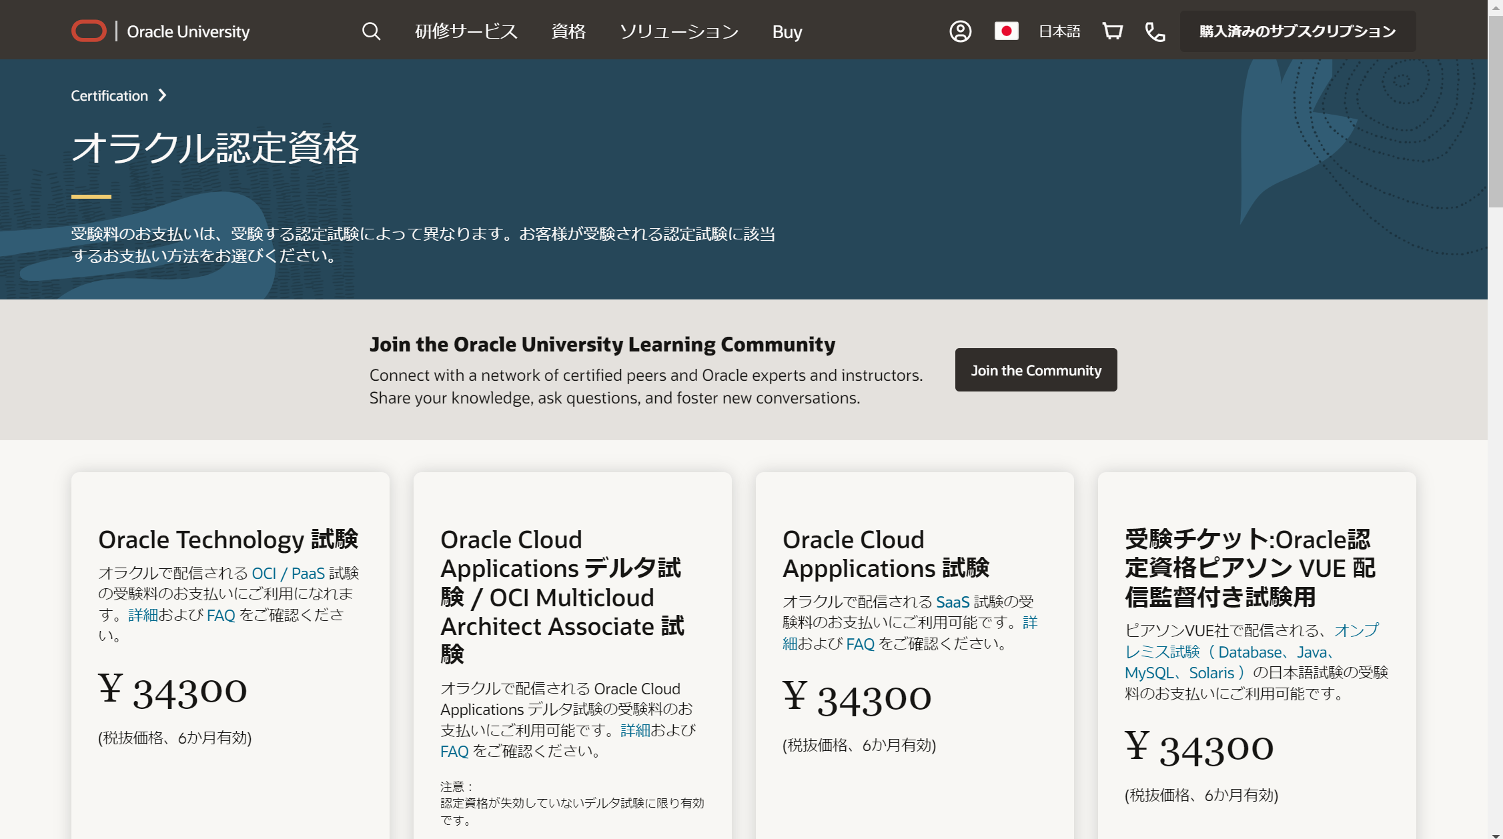This screenshot has height=839, width=1503.
Task: Open 詳細 link in Oracle Technology card
Action: tap(143, 615)
